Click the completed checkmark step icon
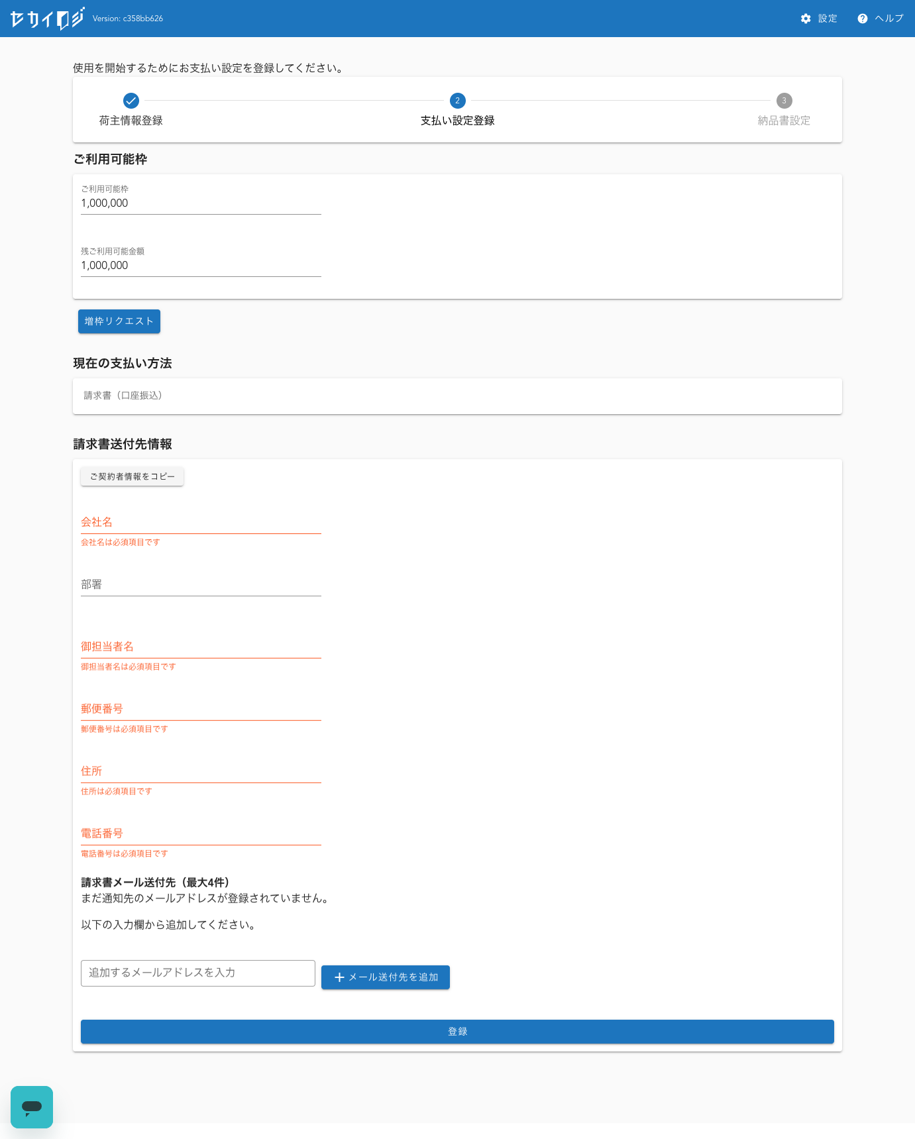The height and width of the screenshot is (1139, 915). point(131,101)
